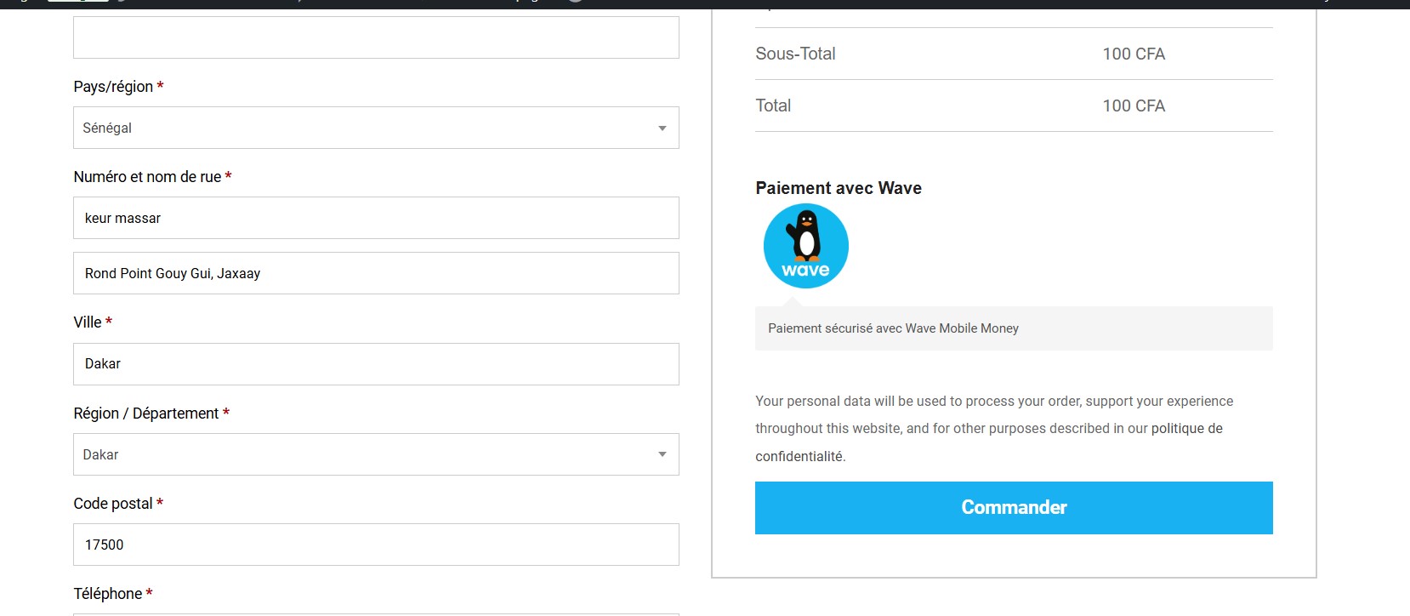Click the Téléphone field label
The width and height of the screenshot is (1410, 616).
pyautogui.click(x=108, y=594)
